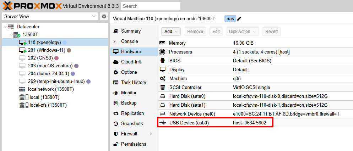Collapse the Datacenter tree node

[x=5, y=27]
